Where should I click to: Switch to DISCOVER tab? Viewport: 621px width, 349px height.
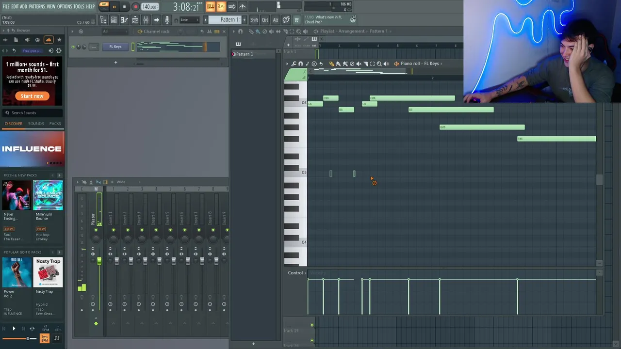click(x=14, y=124)
